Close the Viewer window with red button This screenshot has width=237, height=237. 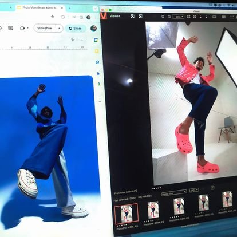102,10
